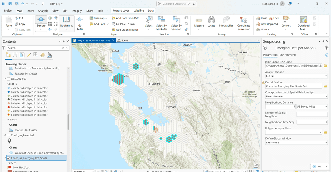The height and width of the screenshot is (172, 331).
Task: Click the Neighborhood Time Step field
Action: (x=312, y=122)
